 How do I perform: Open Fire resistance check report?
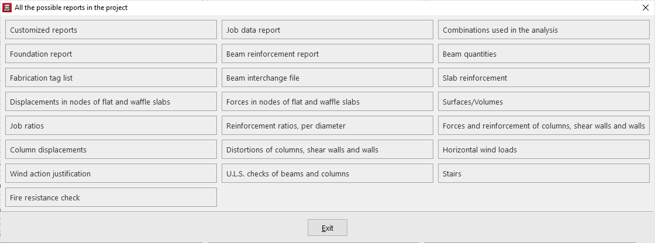[x=111, y=198]
